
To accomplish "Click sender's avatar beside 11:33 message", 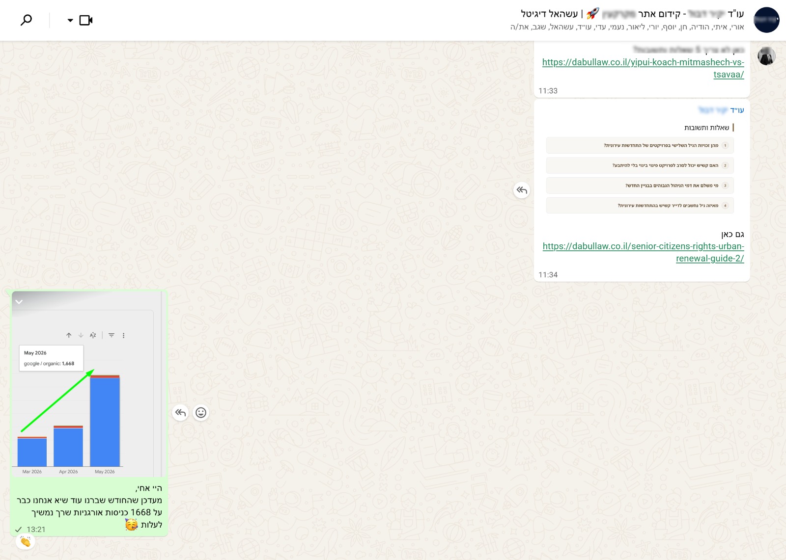I will tap(766, 56).
